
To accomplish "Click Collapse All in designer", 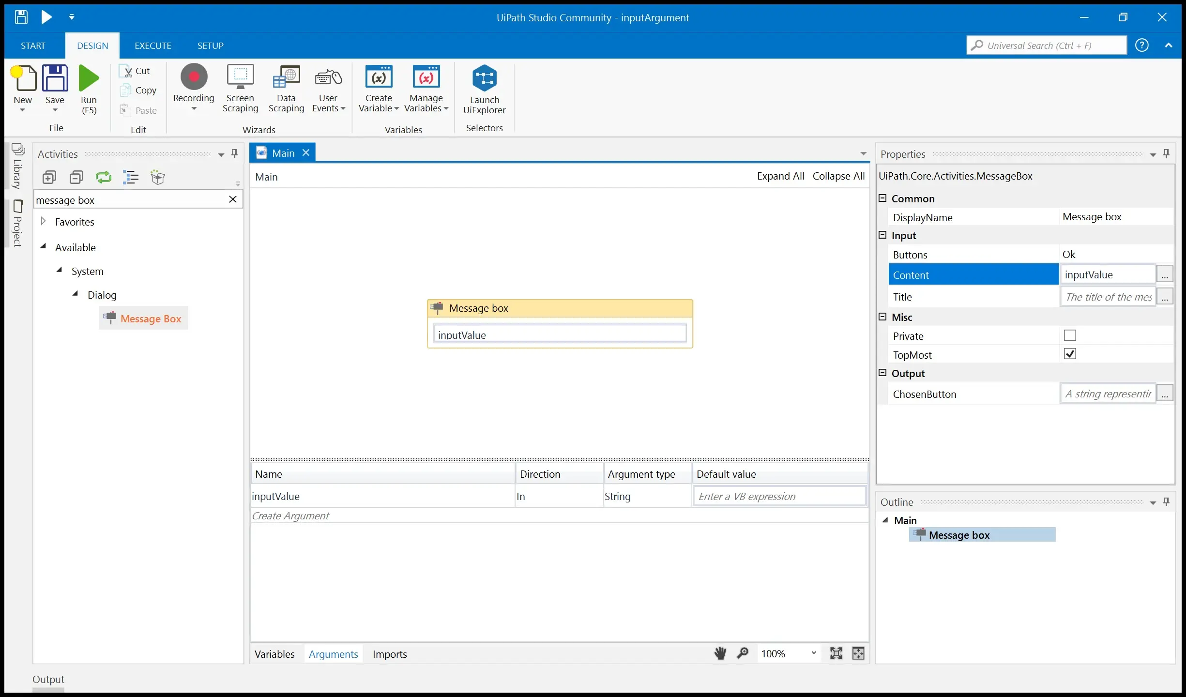I will [x=838, y=176].
